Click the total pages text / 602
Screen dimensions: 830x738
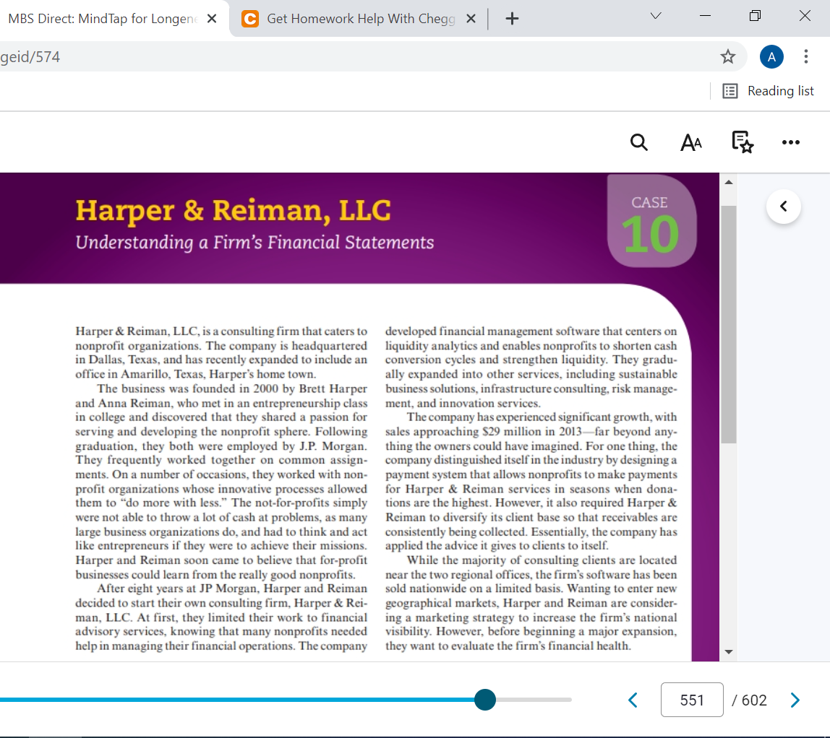[749, 700]
